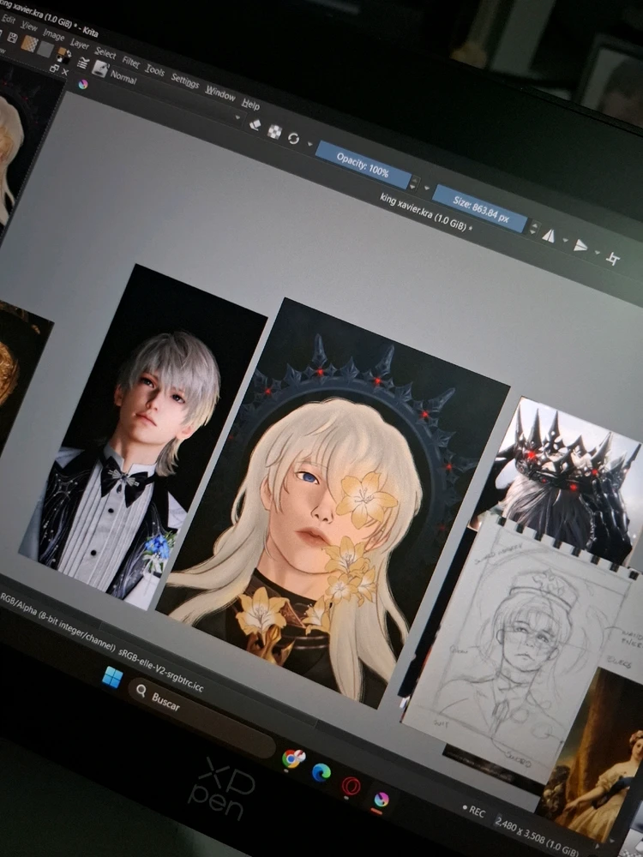
Task: Click the Krita taskbar icon
Action: [382, 800]
